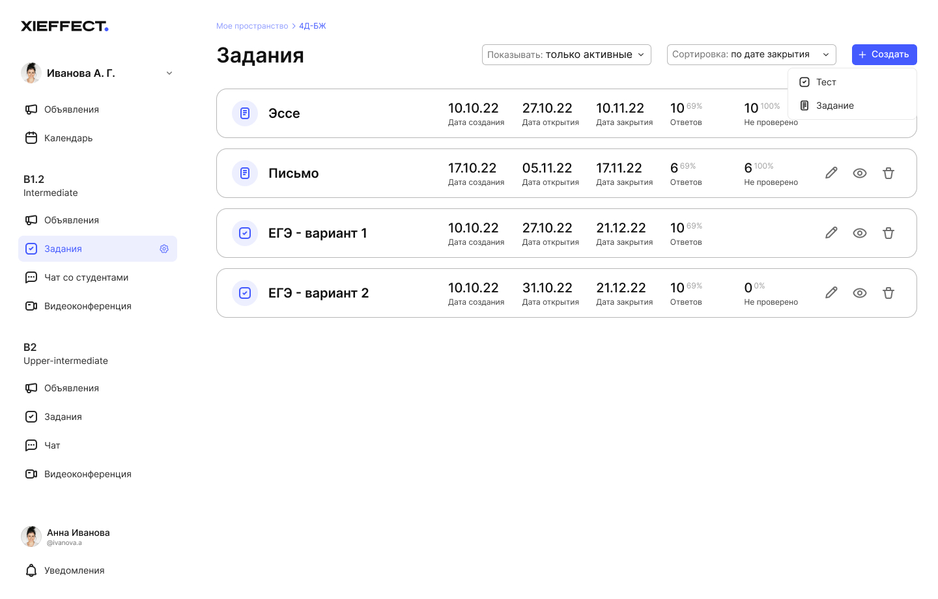This screenshot has width=938, height=599.
Task: Select the highlighted Задания item
Action: pos(98,249)
